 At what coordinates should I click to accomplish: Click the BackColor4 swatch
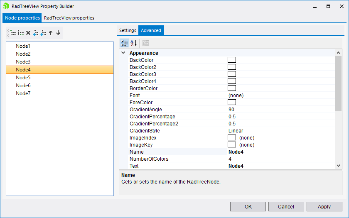[x=232, y=81]
